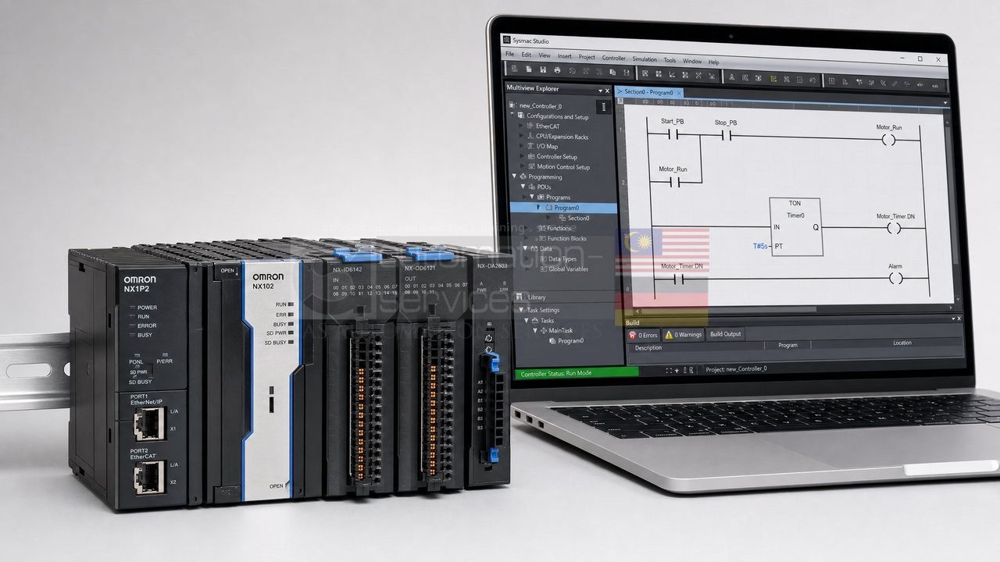Open editor tab list dropdown arrow
Viewport: 1000px width, 562px height.
pos(945,103)
